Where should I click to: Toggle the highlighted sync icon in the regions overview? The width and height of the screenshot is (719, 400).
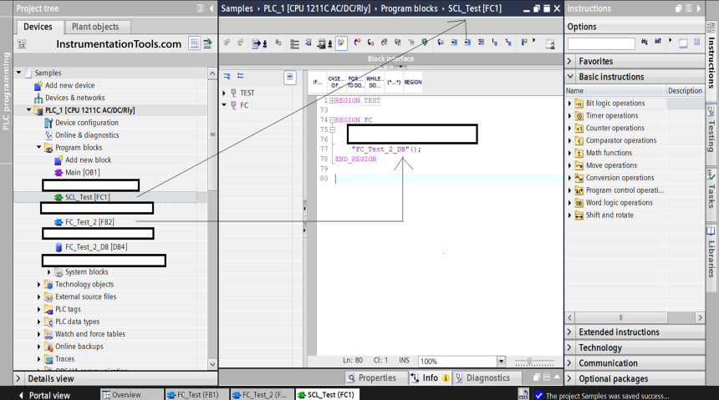point(290,78)
